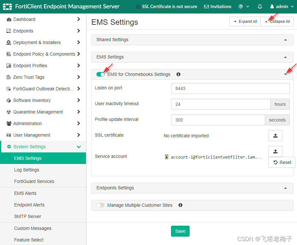Edit the Profile update interval field
The image size is (297, 245).
pyautogui.click(x=218, y=120)
